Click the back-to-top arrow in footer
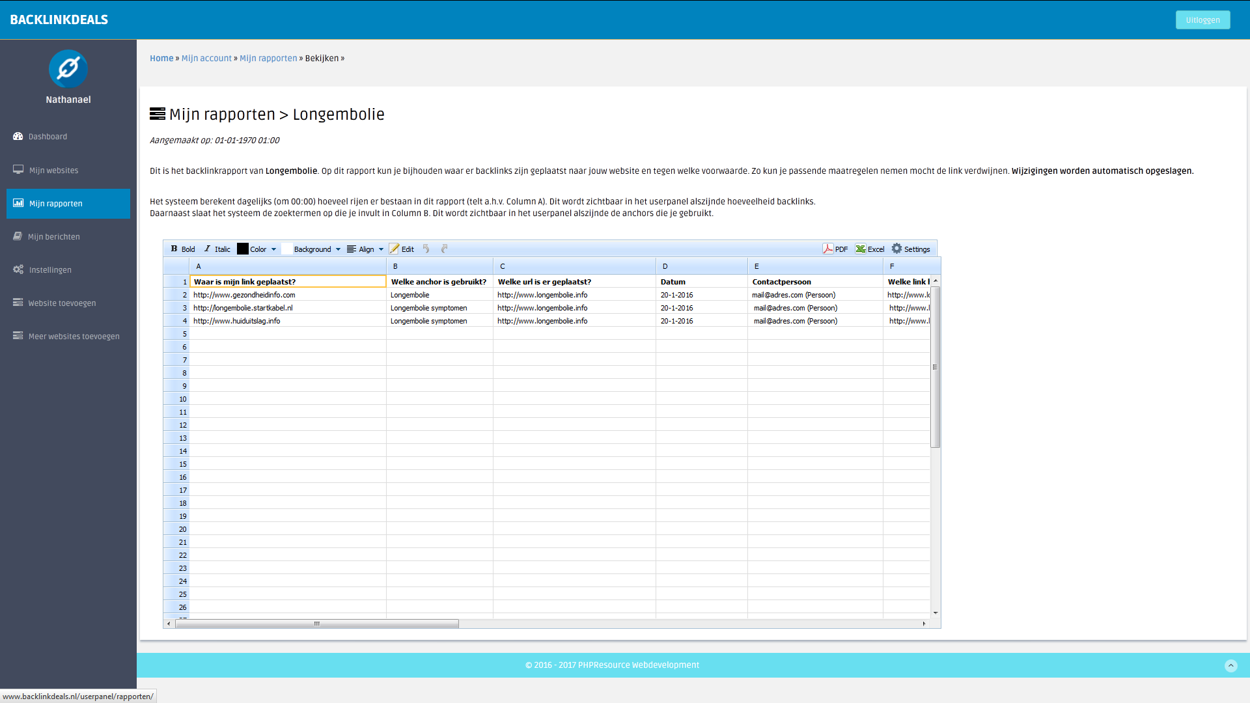This screenshot has width=1250, height=703. coord(1230,665)
